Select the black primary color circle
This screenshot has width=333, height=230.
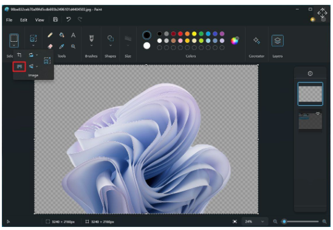[146, 35]
